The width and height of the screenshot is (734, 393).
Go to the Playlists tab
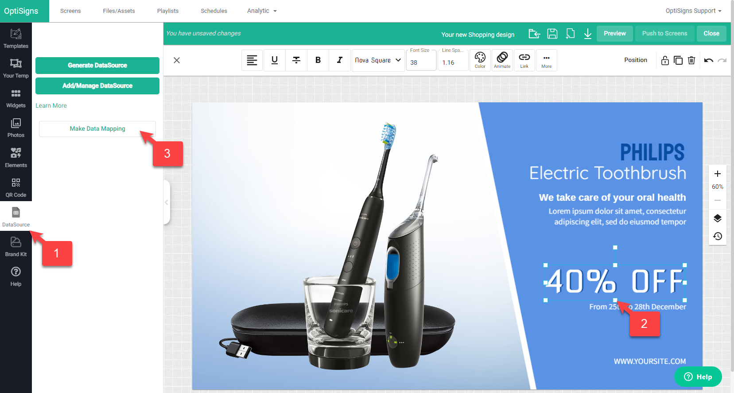[x=167, y=11]
